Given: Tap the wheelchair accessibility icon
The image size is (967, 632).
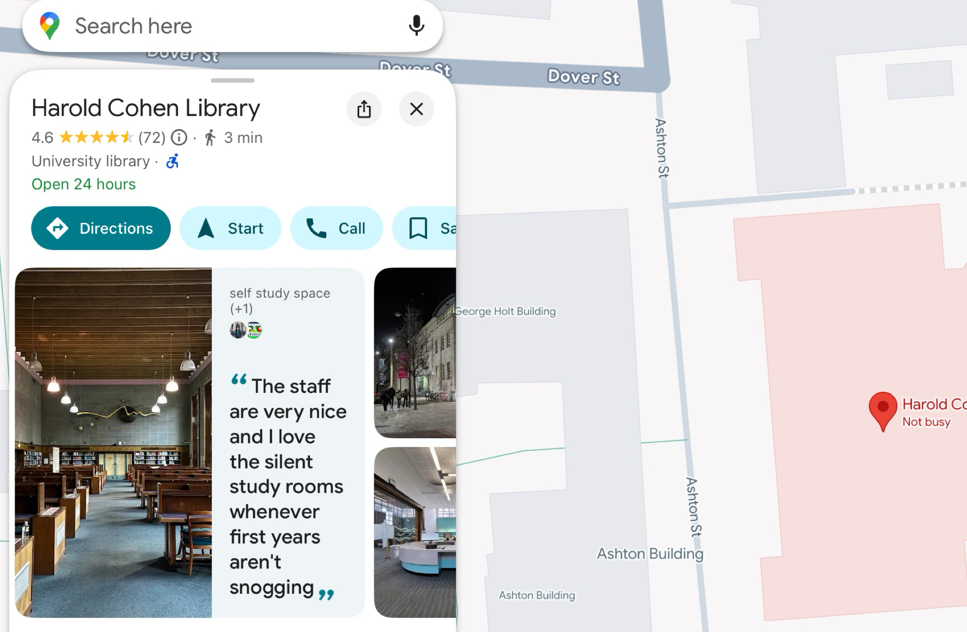Looking at the screenshot, I should point(173,161).
